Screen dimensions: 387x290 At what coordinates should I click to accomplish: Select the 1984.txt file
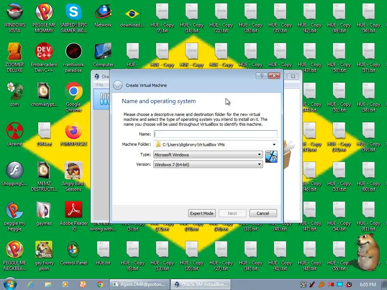44,134
